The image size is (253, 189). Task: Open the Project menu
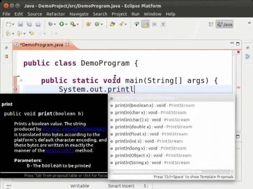pyautogui.click(x=119, y=14)
